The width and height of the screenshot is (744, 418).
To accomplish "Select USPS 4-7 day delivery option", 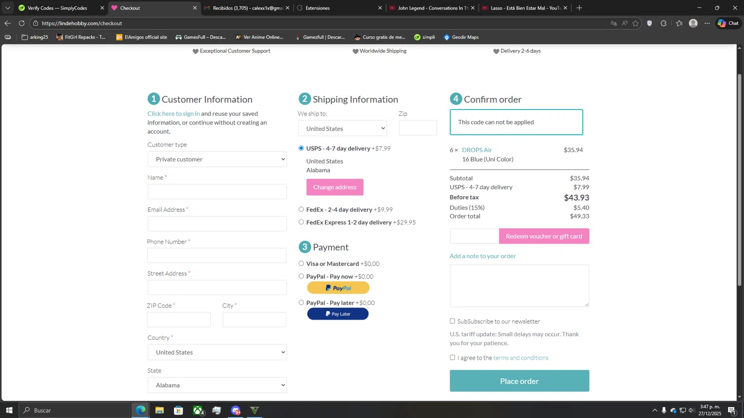I will coord(301,148).
